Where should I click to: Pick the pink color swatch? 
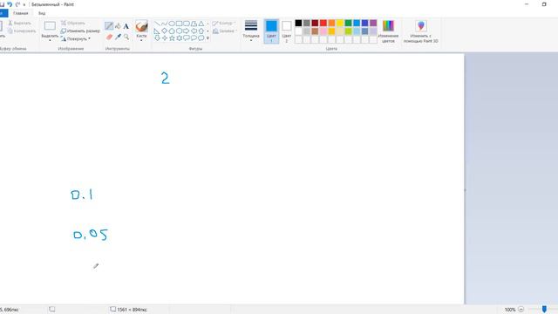click(x=323, y=31)
